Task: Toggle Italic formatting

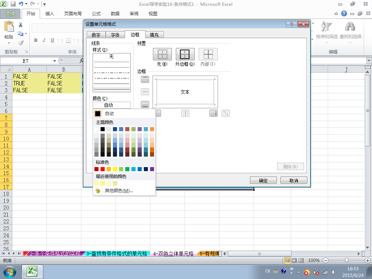Action: [44, 40]
